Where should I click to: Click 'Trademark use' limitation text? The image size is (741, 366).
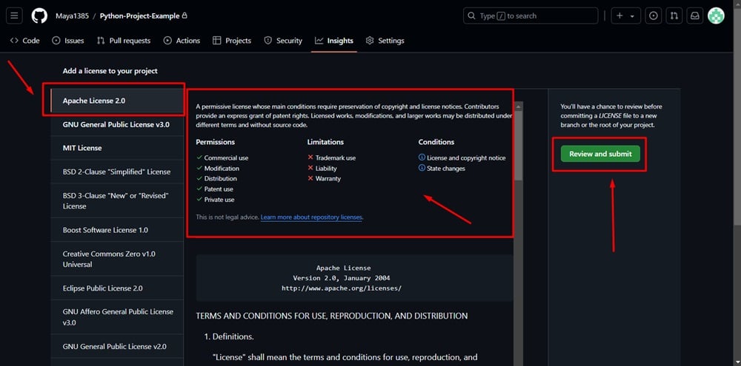[x=336, y=158]
